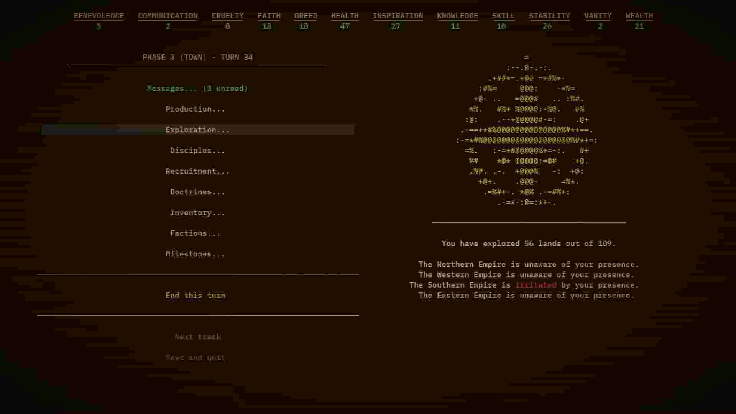
Task: Switch to the Next track
Action: pos(197,337)
